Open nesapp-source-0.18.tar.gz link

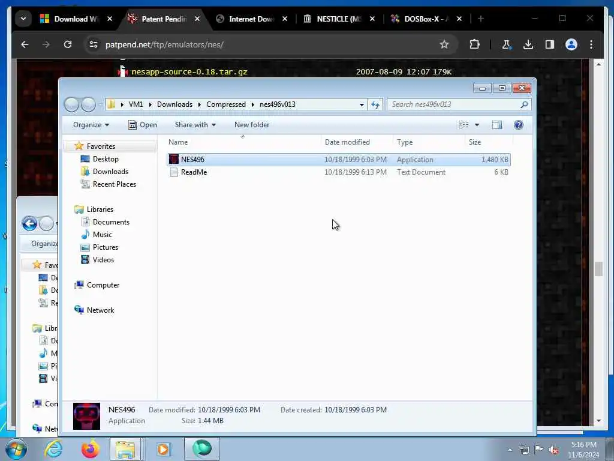(x=189, y=72)
